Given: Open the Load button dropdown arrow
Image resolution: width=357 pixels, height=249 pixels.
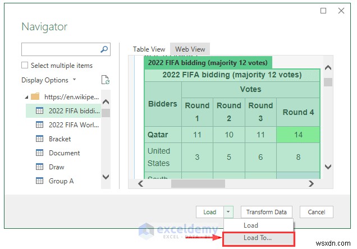Looking at the screenshot, I should [228, 212].
